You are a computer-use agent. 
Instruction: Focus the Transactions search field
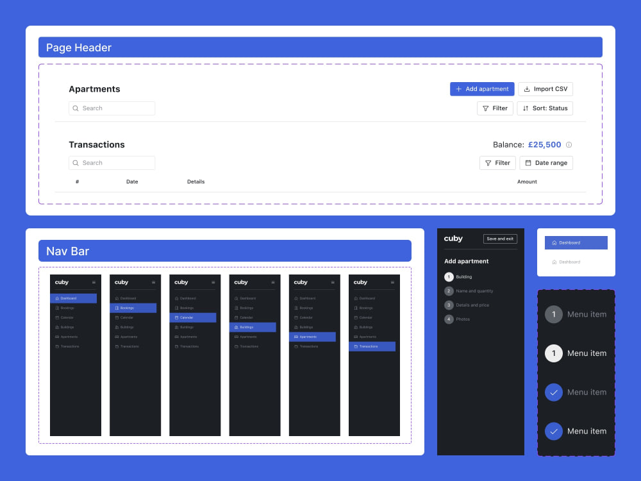click(x=112, y=163)
